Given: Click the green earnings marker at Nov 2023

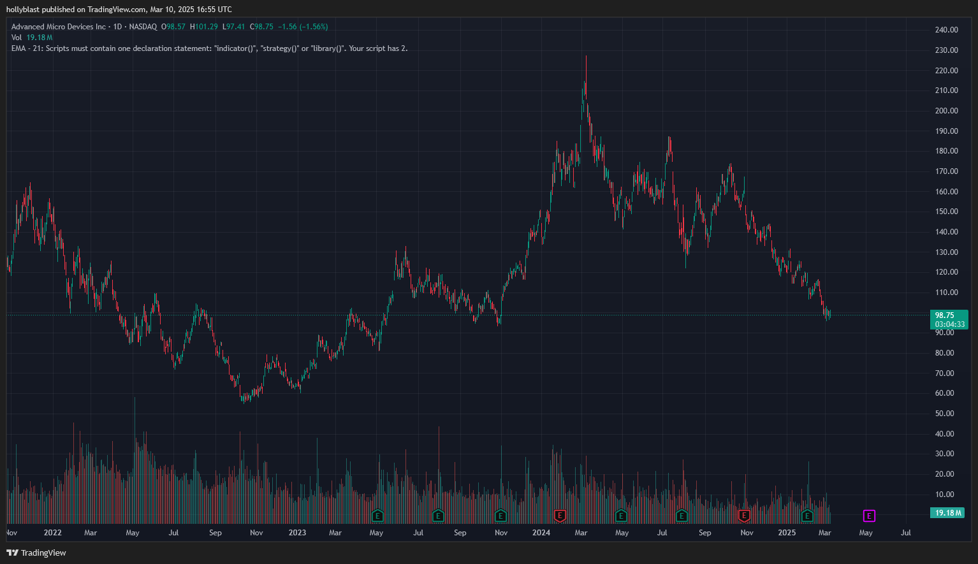Looking at the screenshot, I should [500, 516].
